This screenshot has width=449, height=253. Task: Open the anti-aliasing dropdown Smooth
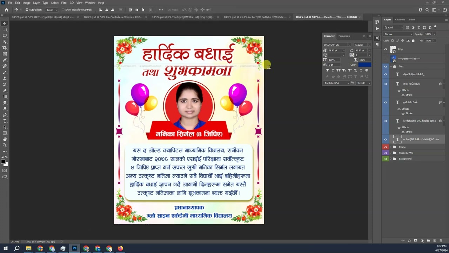point(363,83)
